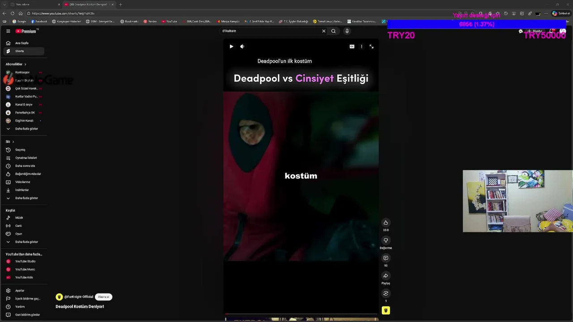Remix this Short
Viewport: 573px width, 322px height.
(x=385, y=293)
